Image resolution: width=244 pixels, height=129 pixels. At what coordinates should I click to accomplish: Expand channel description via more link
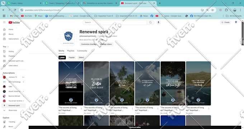pyautogui.click(x=101, y=40)
